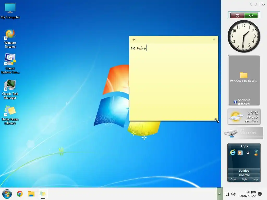
Task: Open the Sticky Notes (classic) desktop shortcut
Action: [10, 115]
